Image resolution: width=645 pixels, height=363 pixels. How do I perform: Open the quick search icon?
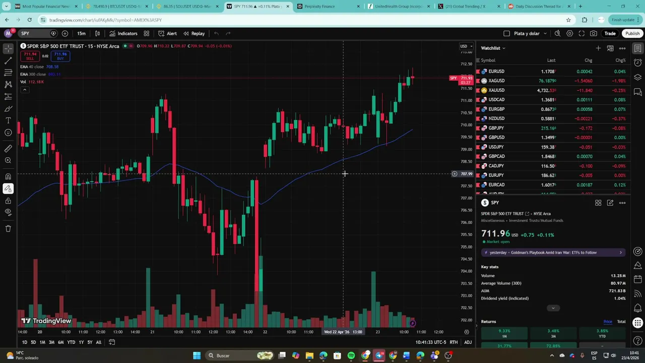[x=557, y=33]
